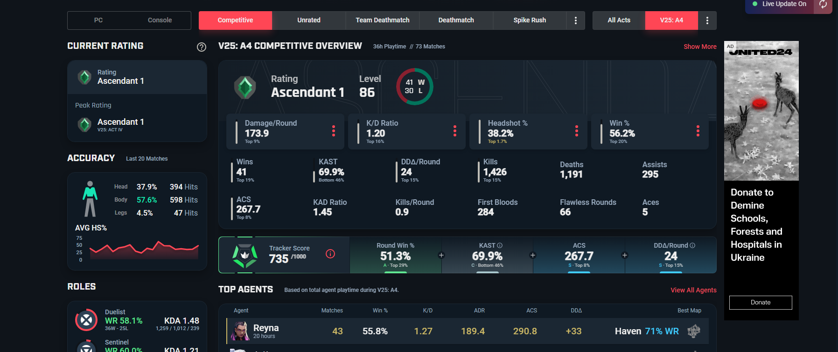
Task: Click the Flawless Rounds 66 stat
Action: tap(588, 207)
